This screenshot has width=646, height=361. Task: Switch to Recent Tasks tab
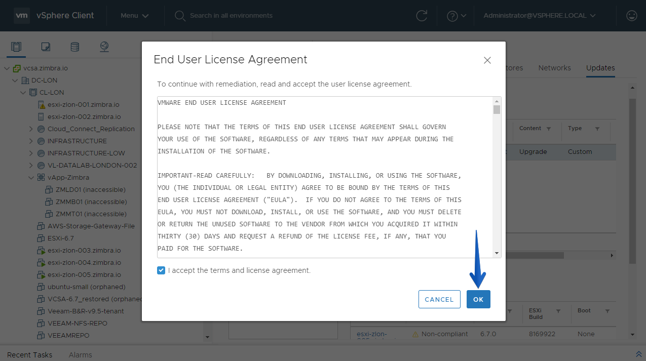30,355
